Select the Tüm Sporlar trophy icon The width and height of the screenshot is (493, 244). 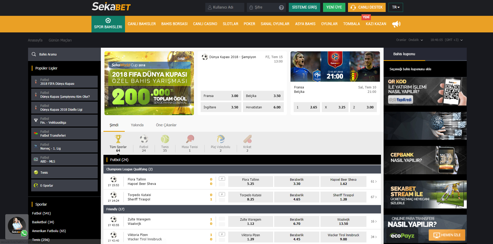tap(118, 139)
